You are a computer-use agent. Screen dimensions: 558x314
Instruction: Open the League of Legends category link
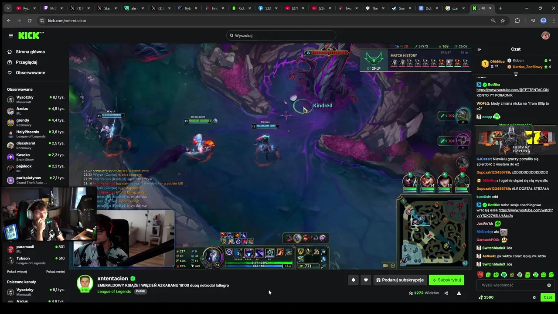pos(114,291)
